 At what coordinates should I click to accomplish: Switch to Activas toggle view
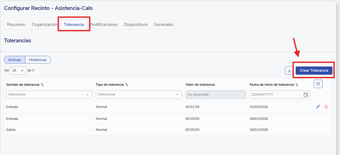pyautogui.click(x=15, y=60)
